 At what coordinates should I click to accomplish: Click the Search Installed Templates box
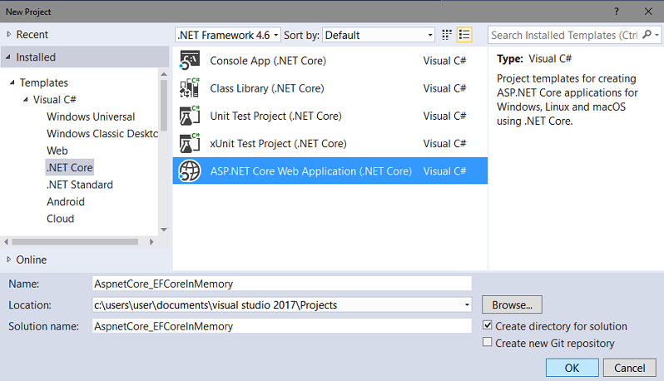564,35
